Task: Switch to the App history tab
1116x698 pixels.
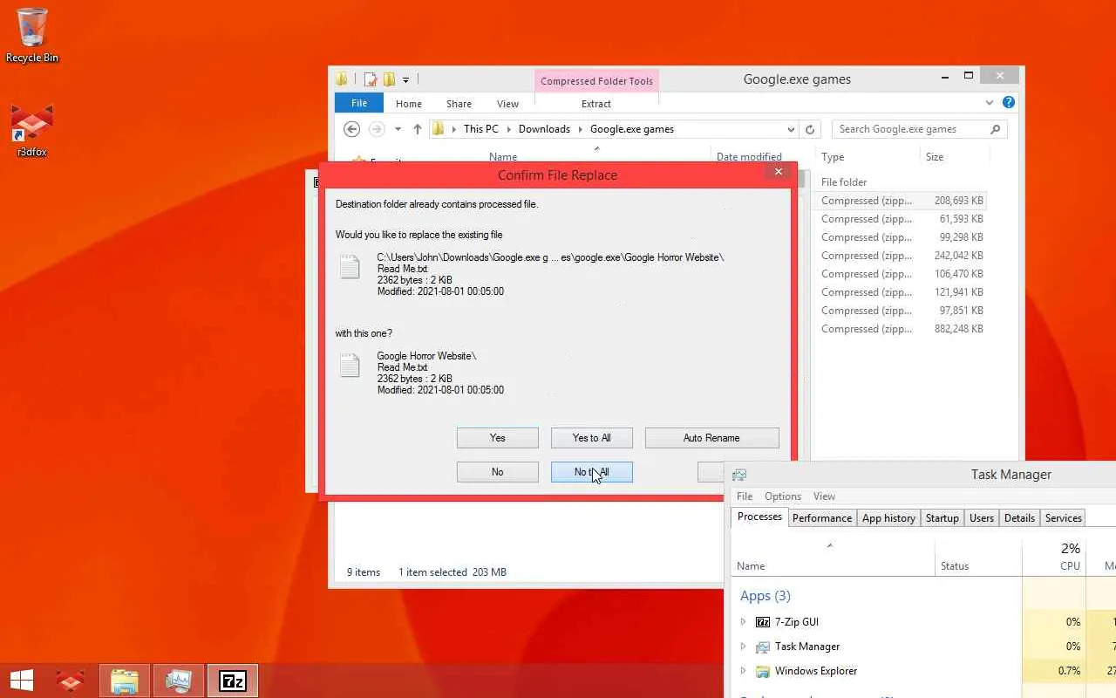Action: [888, 518]
